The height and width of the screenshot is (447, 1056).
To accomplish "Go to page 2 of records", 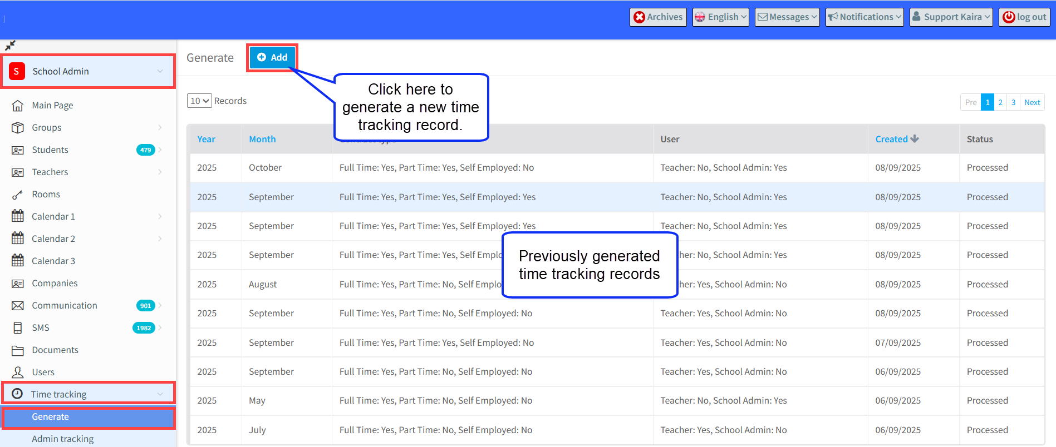I will click(x=1000, y=102).
